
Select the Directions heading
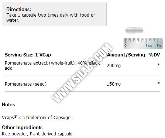[x=19, y=9]
